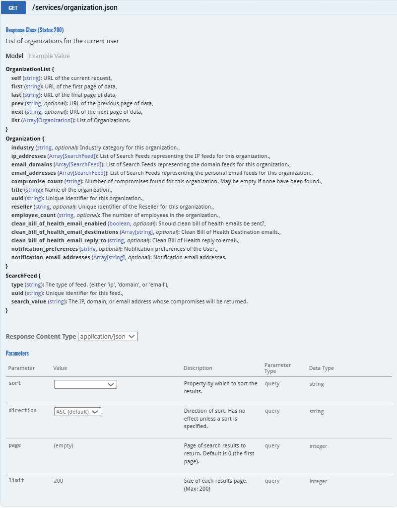Select the OrganizationList model heading
This screenshot has height=508, width=397.
[x=28, y=70]
